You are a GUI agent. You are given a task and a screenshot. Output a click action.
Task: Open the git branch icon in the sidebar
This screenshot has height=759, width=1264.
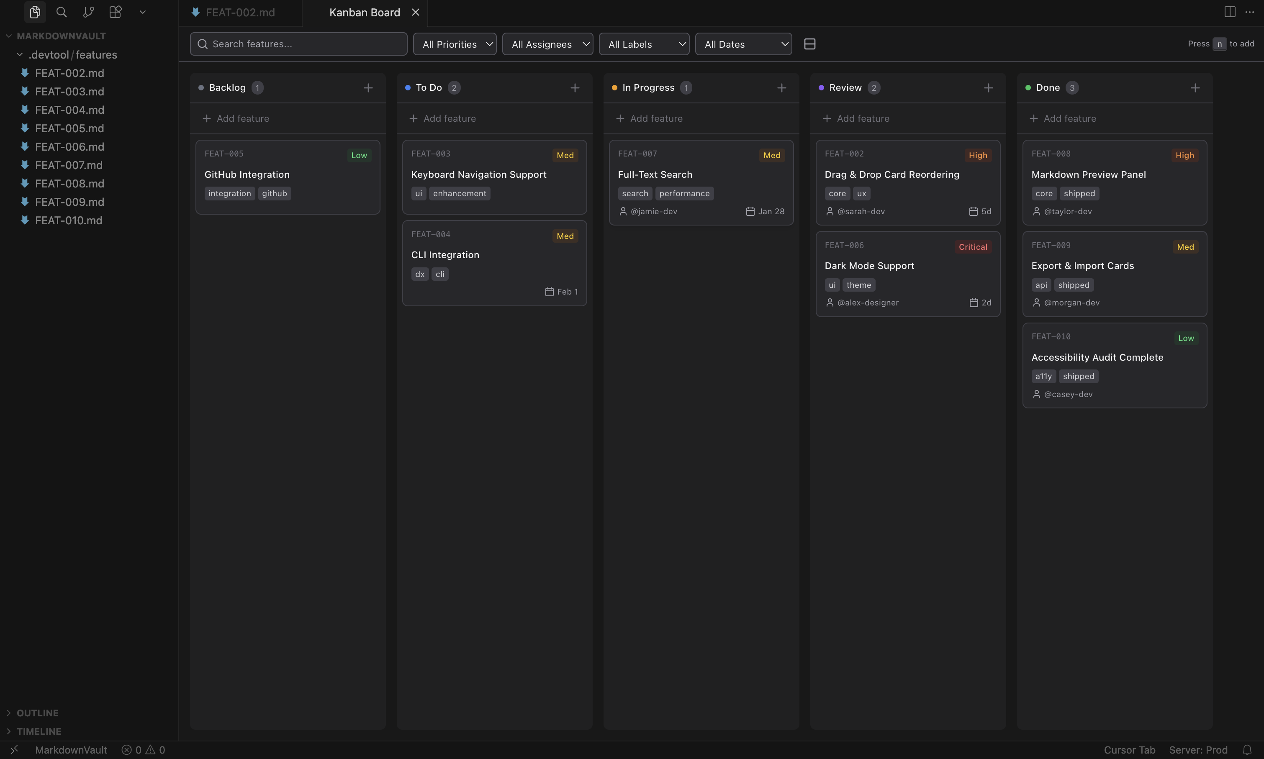pos(88,12)
